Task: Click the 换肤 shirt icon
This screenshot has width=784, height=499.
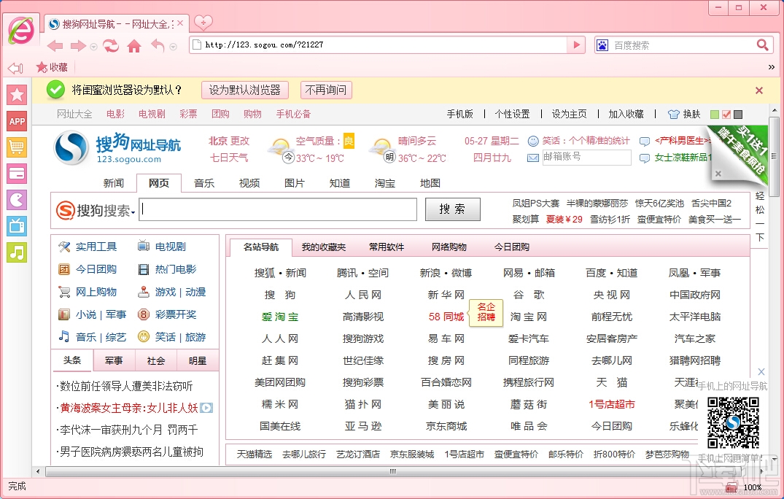Action: [673, 114]
